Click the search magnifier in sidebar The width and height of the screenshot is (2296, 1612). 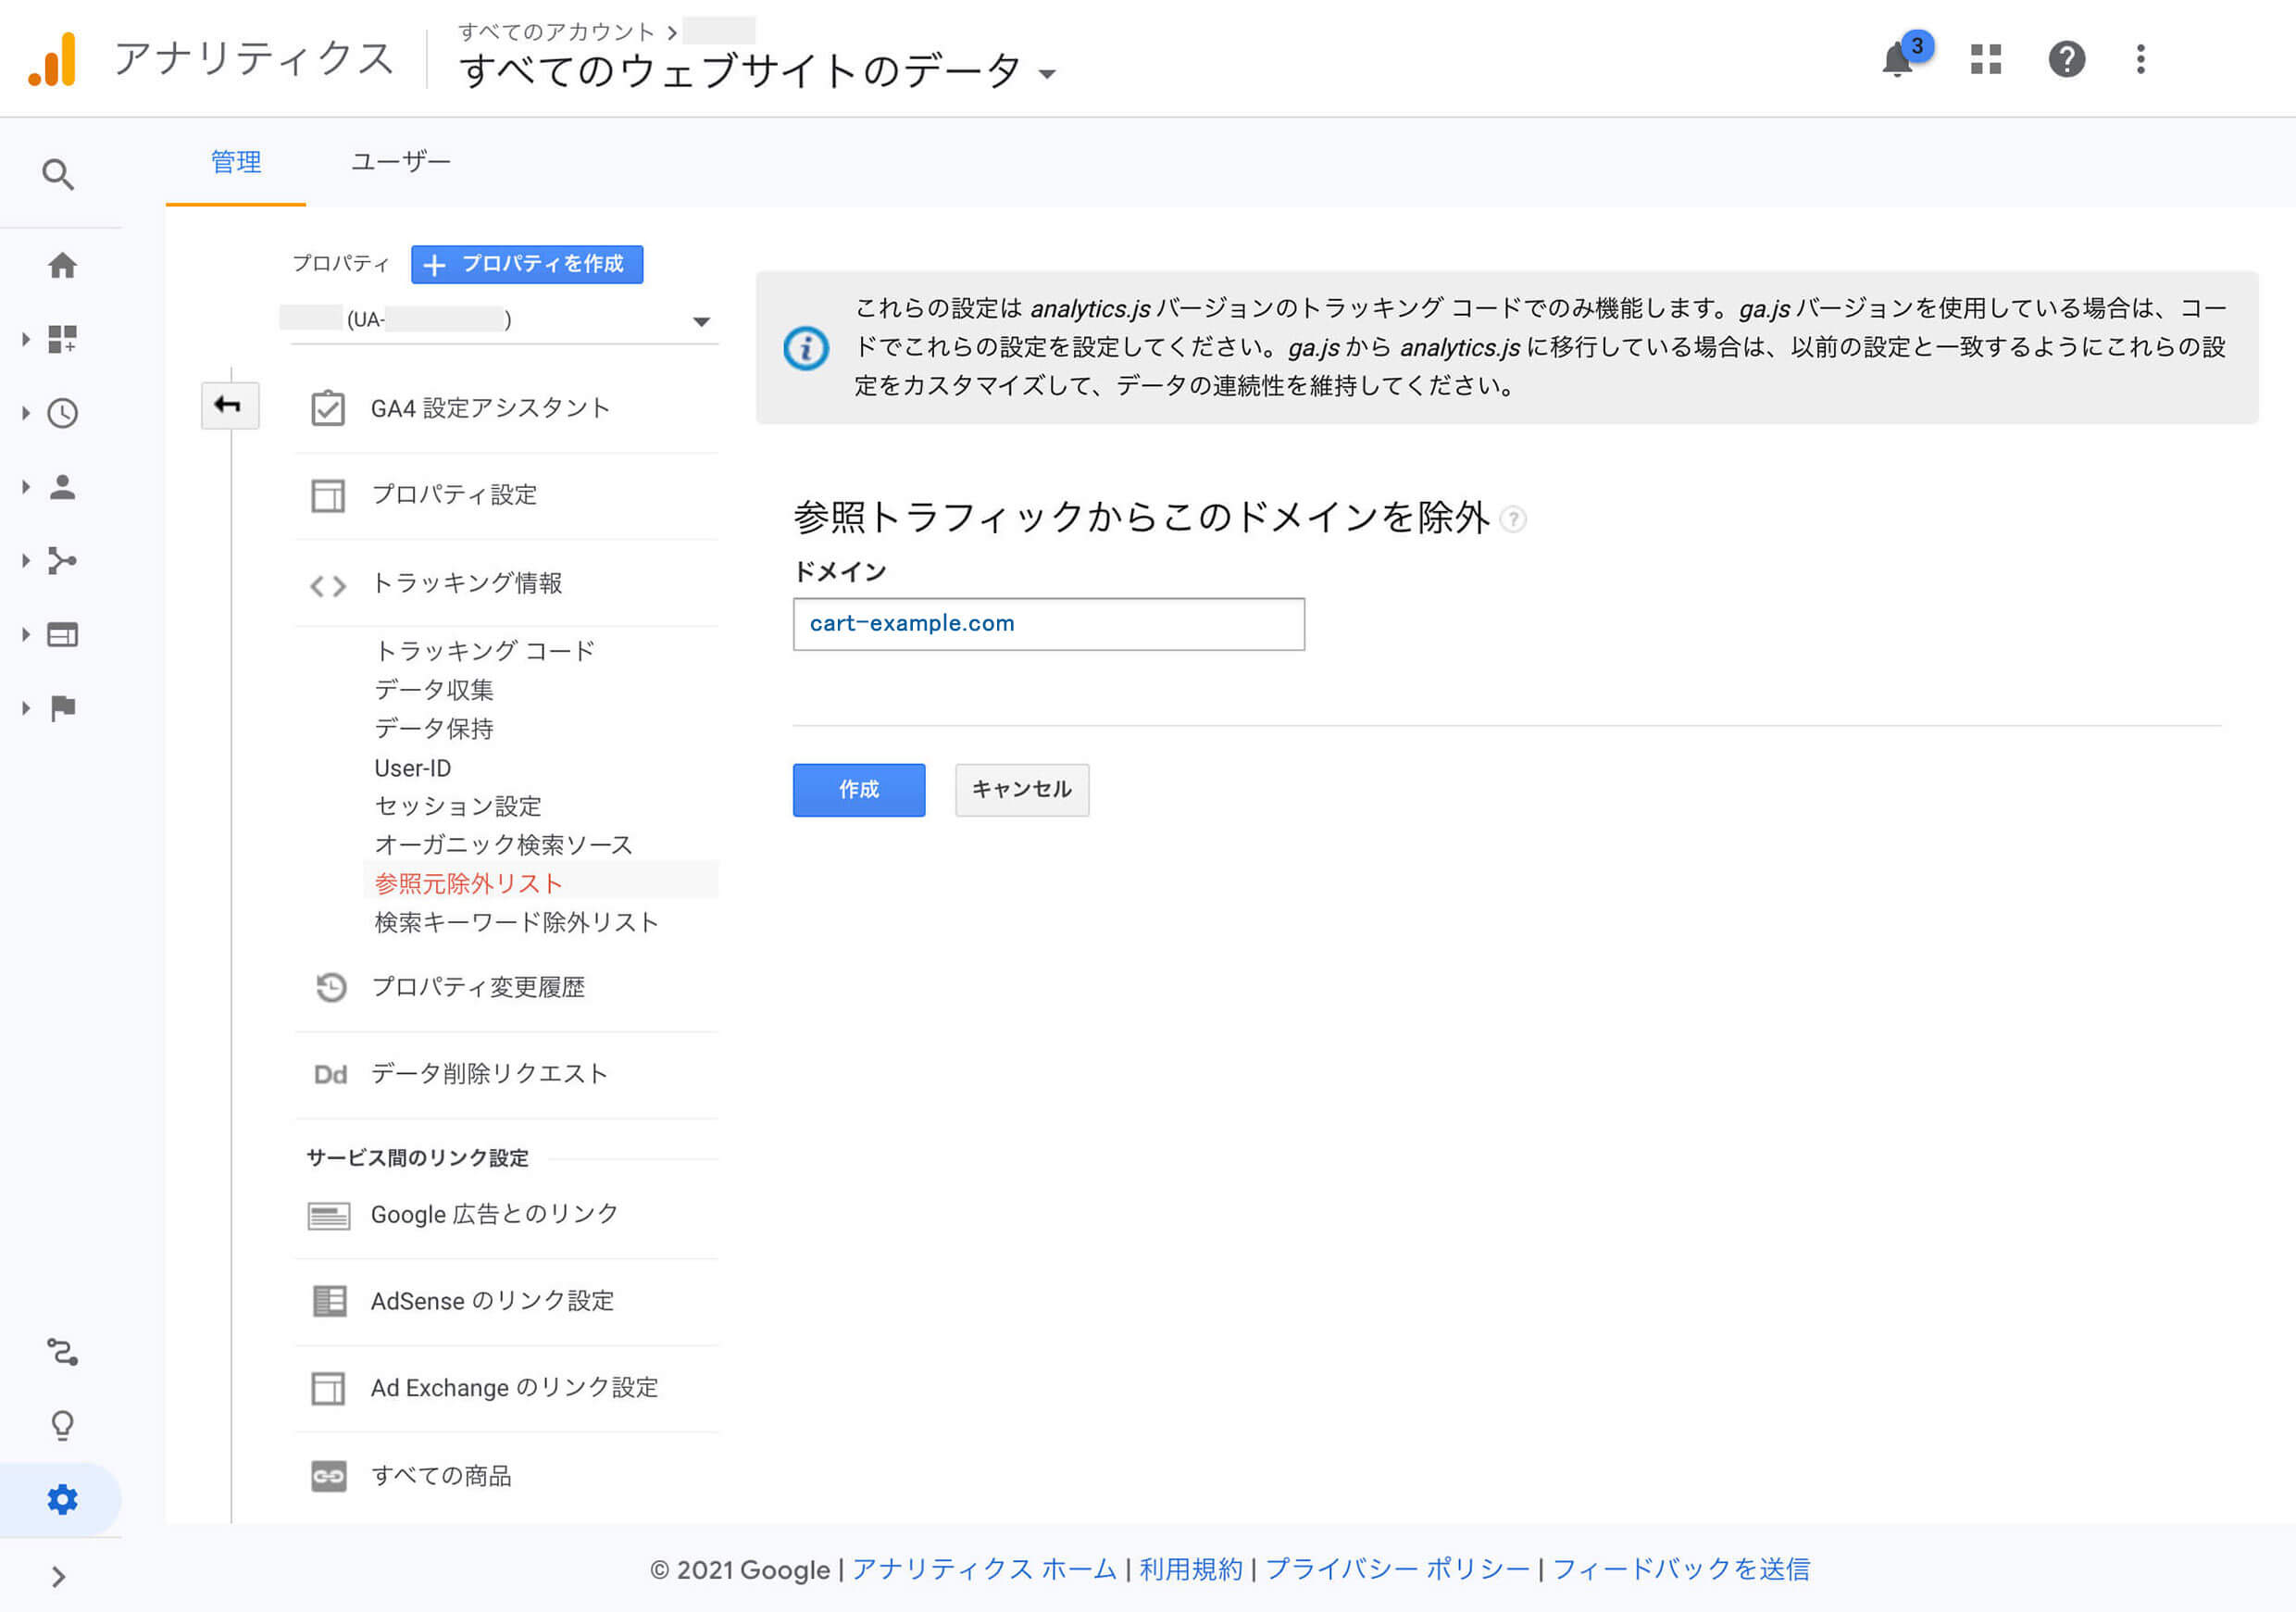(58, 175)
